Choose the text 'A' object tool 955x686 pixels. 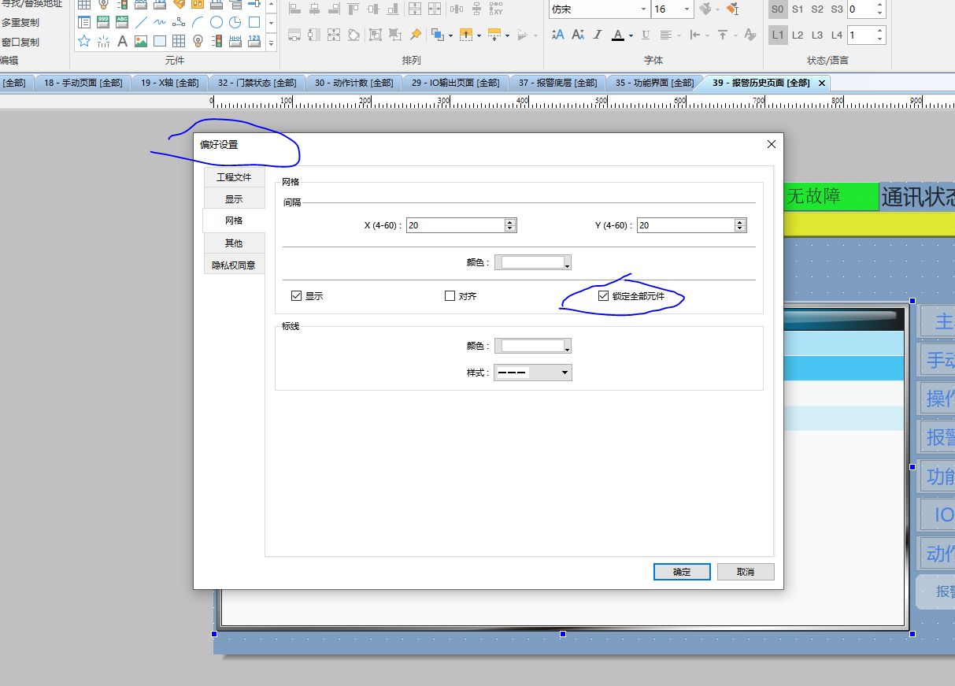pyautogui.click(x=122, y=41)
